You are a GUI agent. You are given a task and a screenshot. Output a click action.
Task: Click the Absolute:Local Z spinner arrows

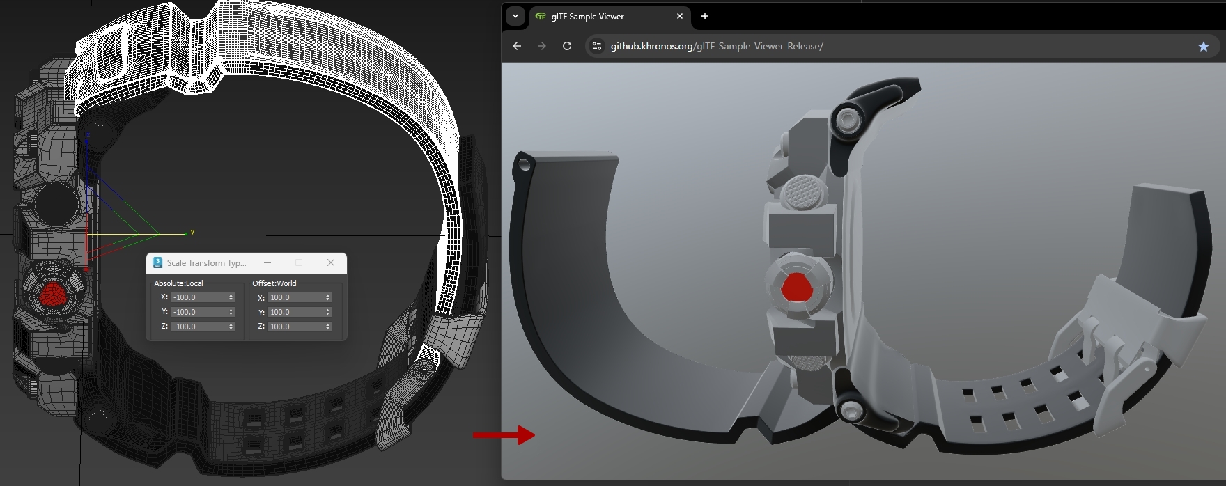coord(231,327)
